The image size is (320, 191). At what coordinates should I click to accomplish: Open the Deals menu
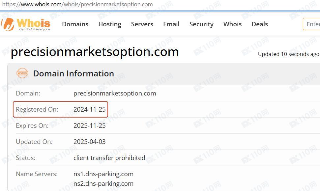[x=260, y=24]
